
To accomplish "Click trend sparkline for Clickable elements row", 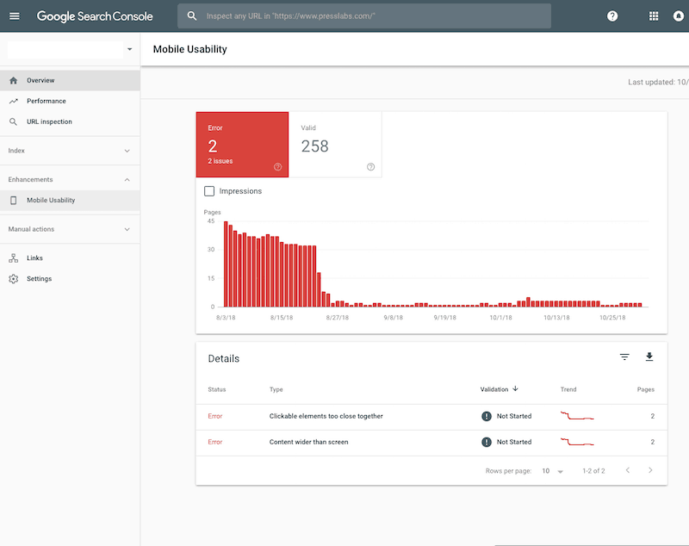I will click(577, 416).
